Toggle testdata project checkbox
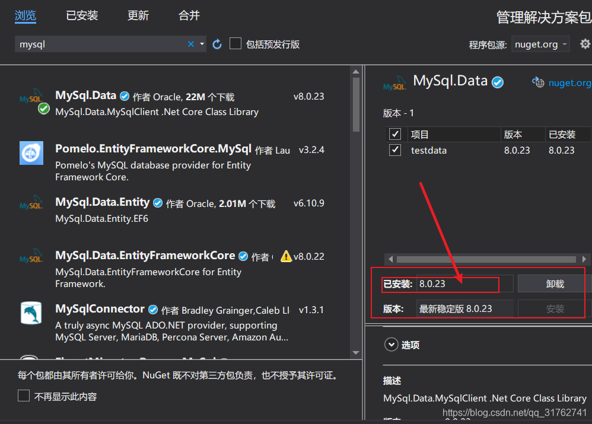592x424 pixels. point(395,150)
